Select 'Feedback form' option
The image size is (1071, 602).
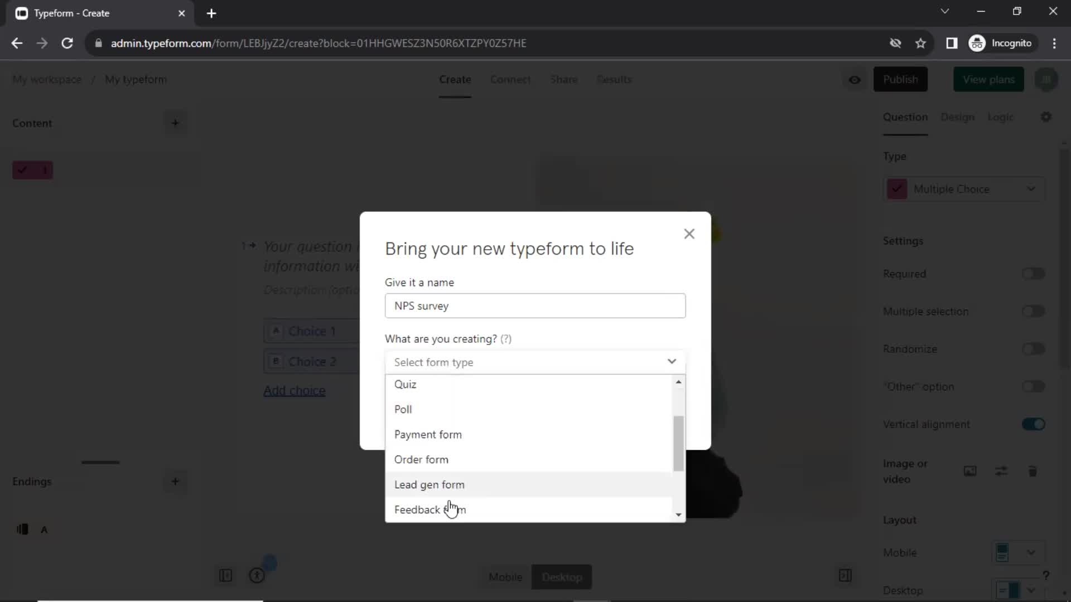pos(528,509)
